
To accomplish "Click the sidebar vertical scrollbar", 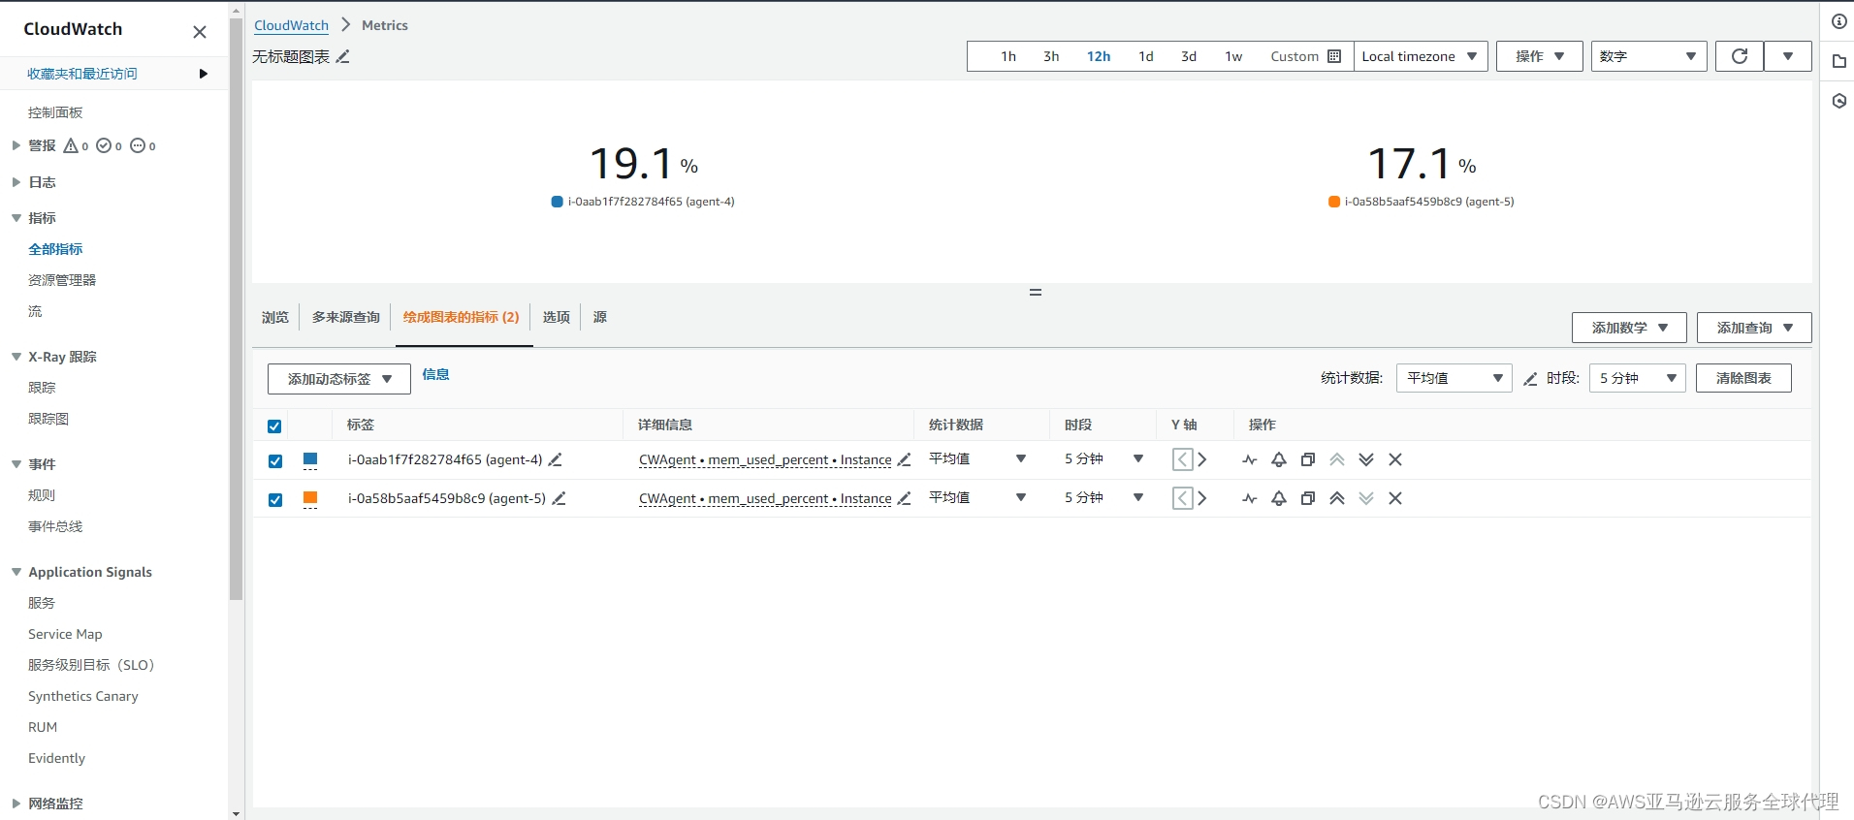I will (237, 310).
